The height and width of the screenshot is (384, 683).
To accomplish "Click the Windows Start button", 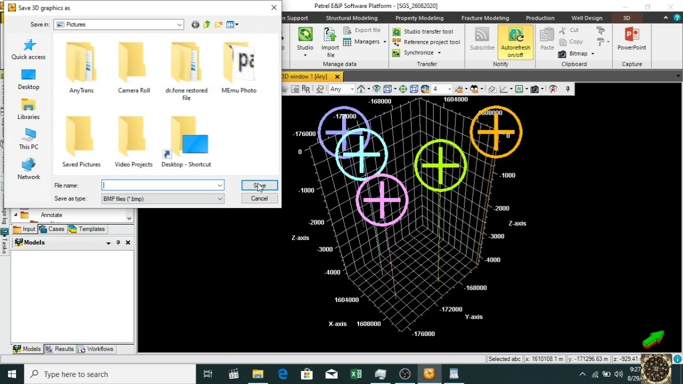I will coord(12,374).
